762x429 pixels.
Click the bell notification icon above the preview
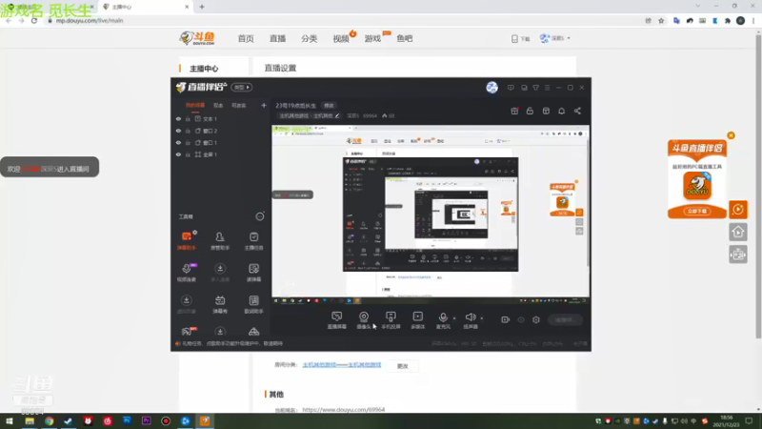pos(561,111)
